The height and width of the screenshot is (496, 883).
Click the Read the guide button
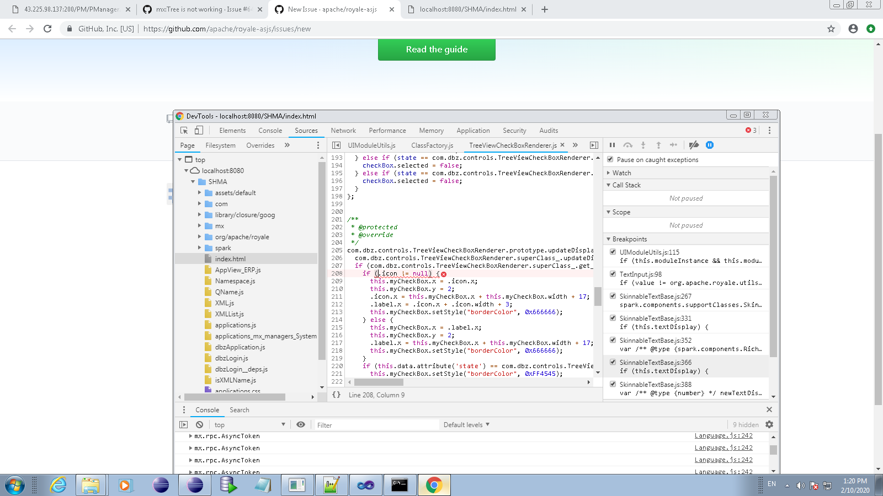pyautogui.click(x=436, y=50)
